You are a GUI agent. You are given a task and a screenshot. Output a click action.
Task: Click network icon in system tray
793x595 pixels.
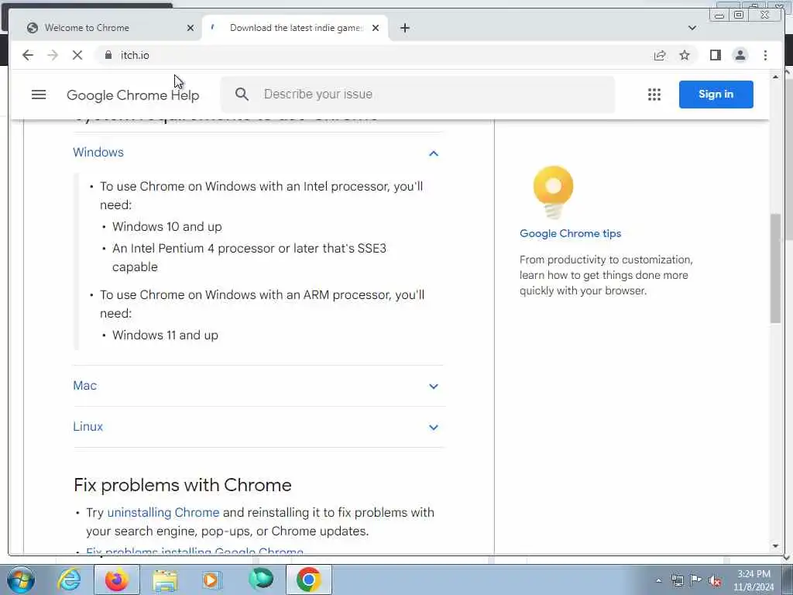click(677, 580)
